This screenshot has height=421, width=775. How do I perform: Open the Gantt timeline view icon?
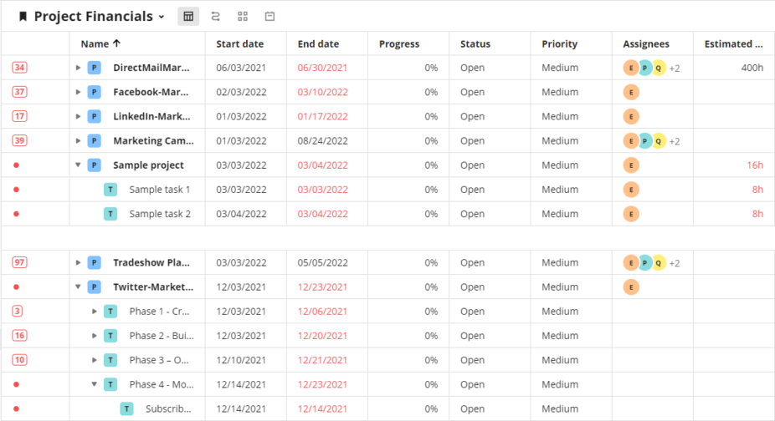point(215,16)
